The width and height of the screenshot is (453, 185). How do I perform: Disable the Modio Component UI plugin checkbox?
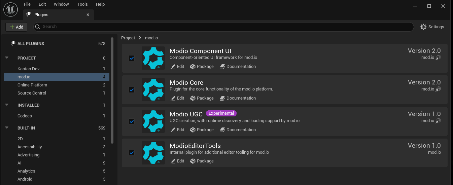[132, 58]
